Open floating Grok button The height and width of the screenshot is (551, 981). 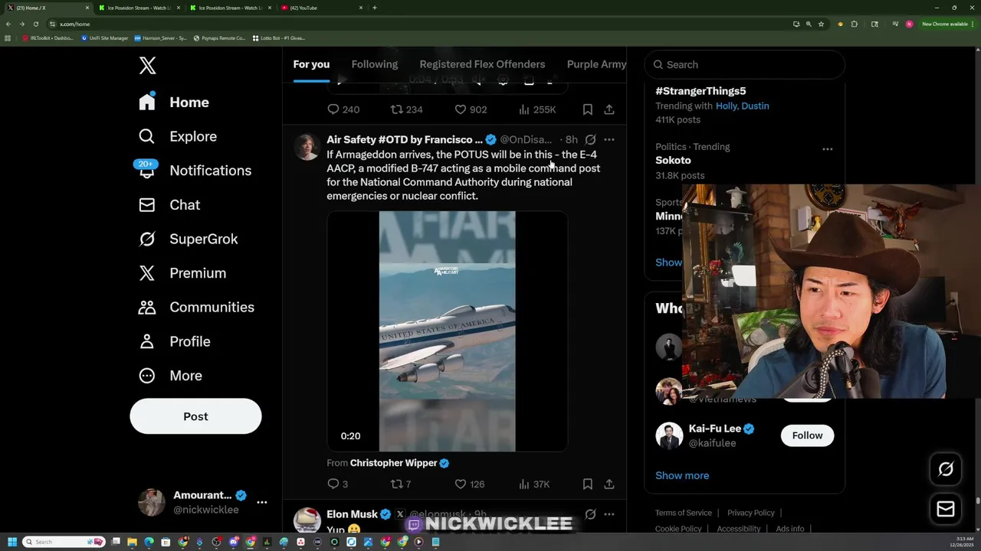pos(946,469)
